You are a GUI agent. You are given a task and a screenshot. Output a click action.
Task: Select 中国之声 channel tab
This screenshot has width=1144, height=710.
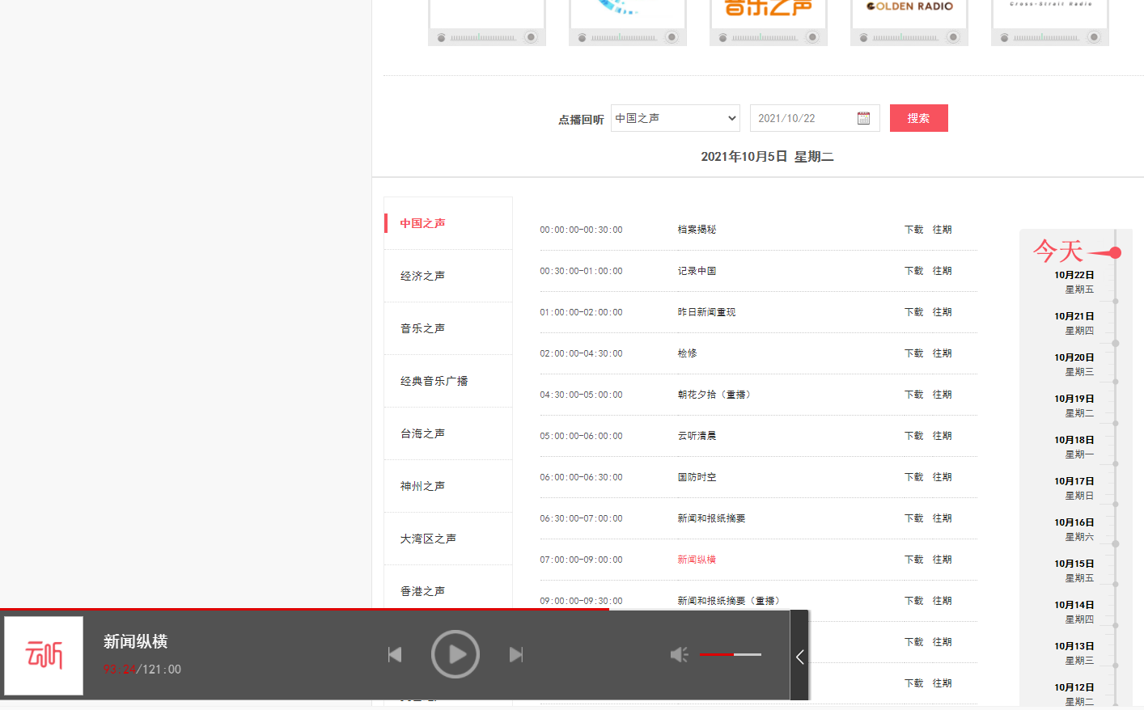click(448, 223)
